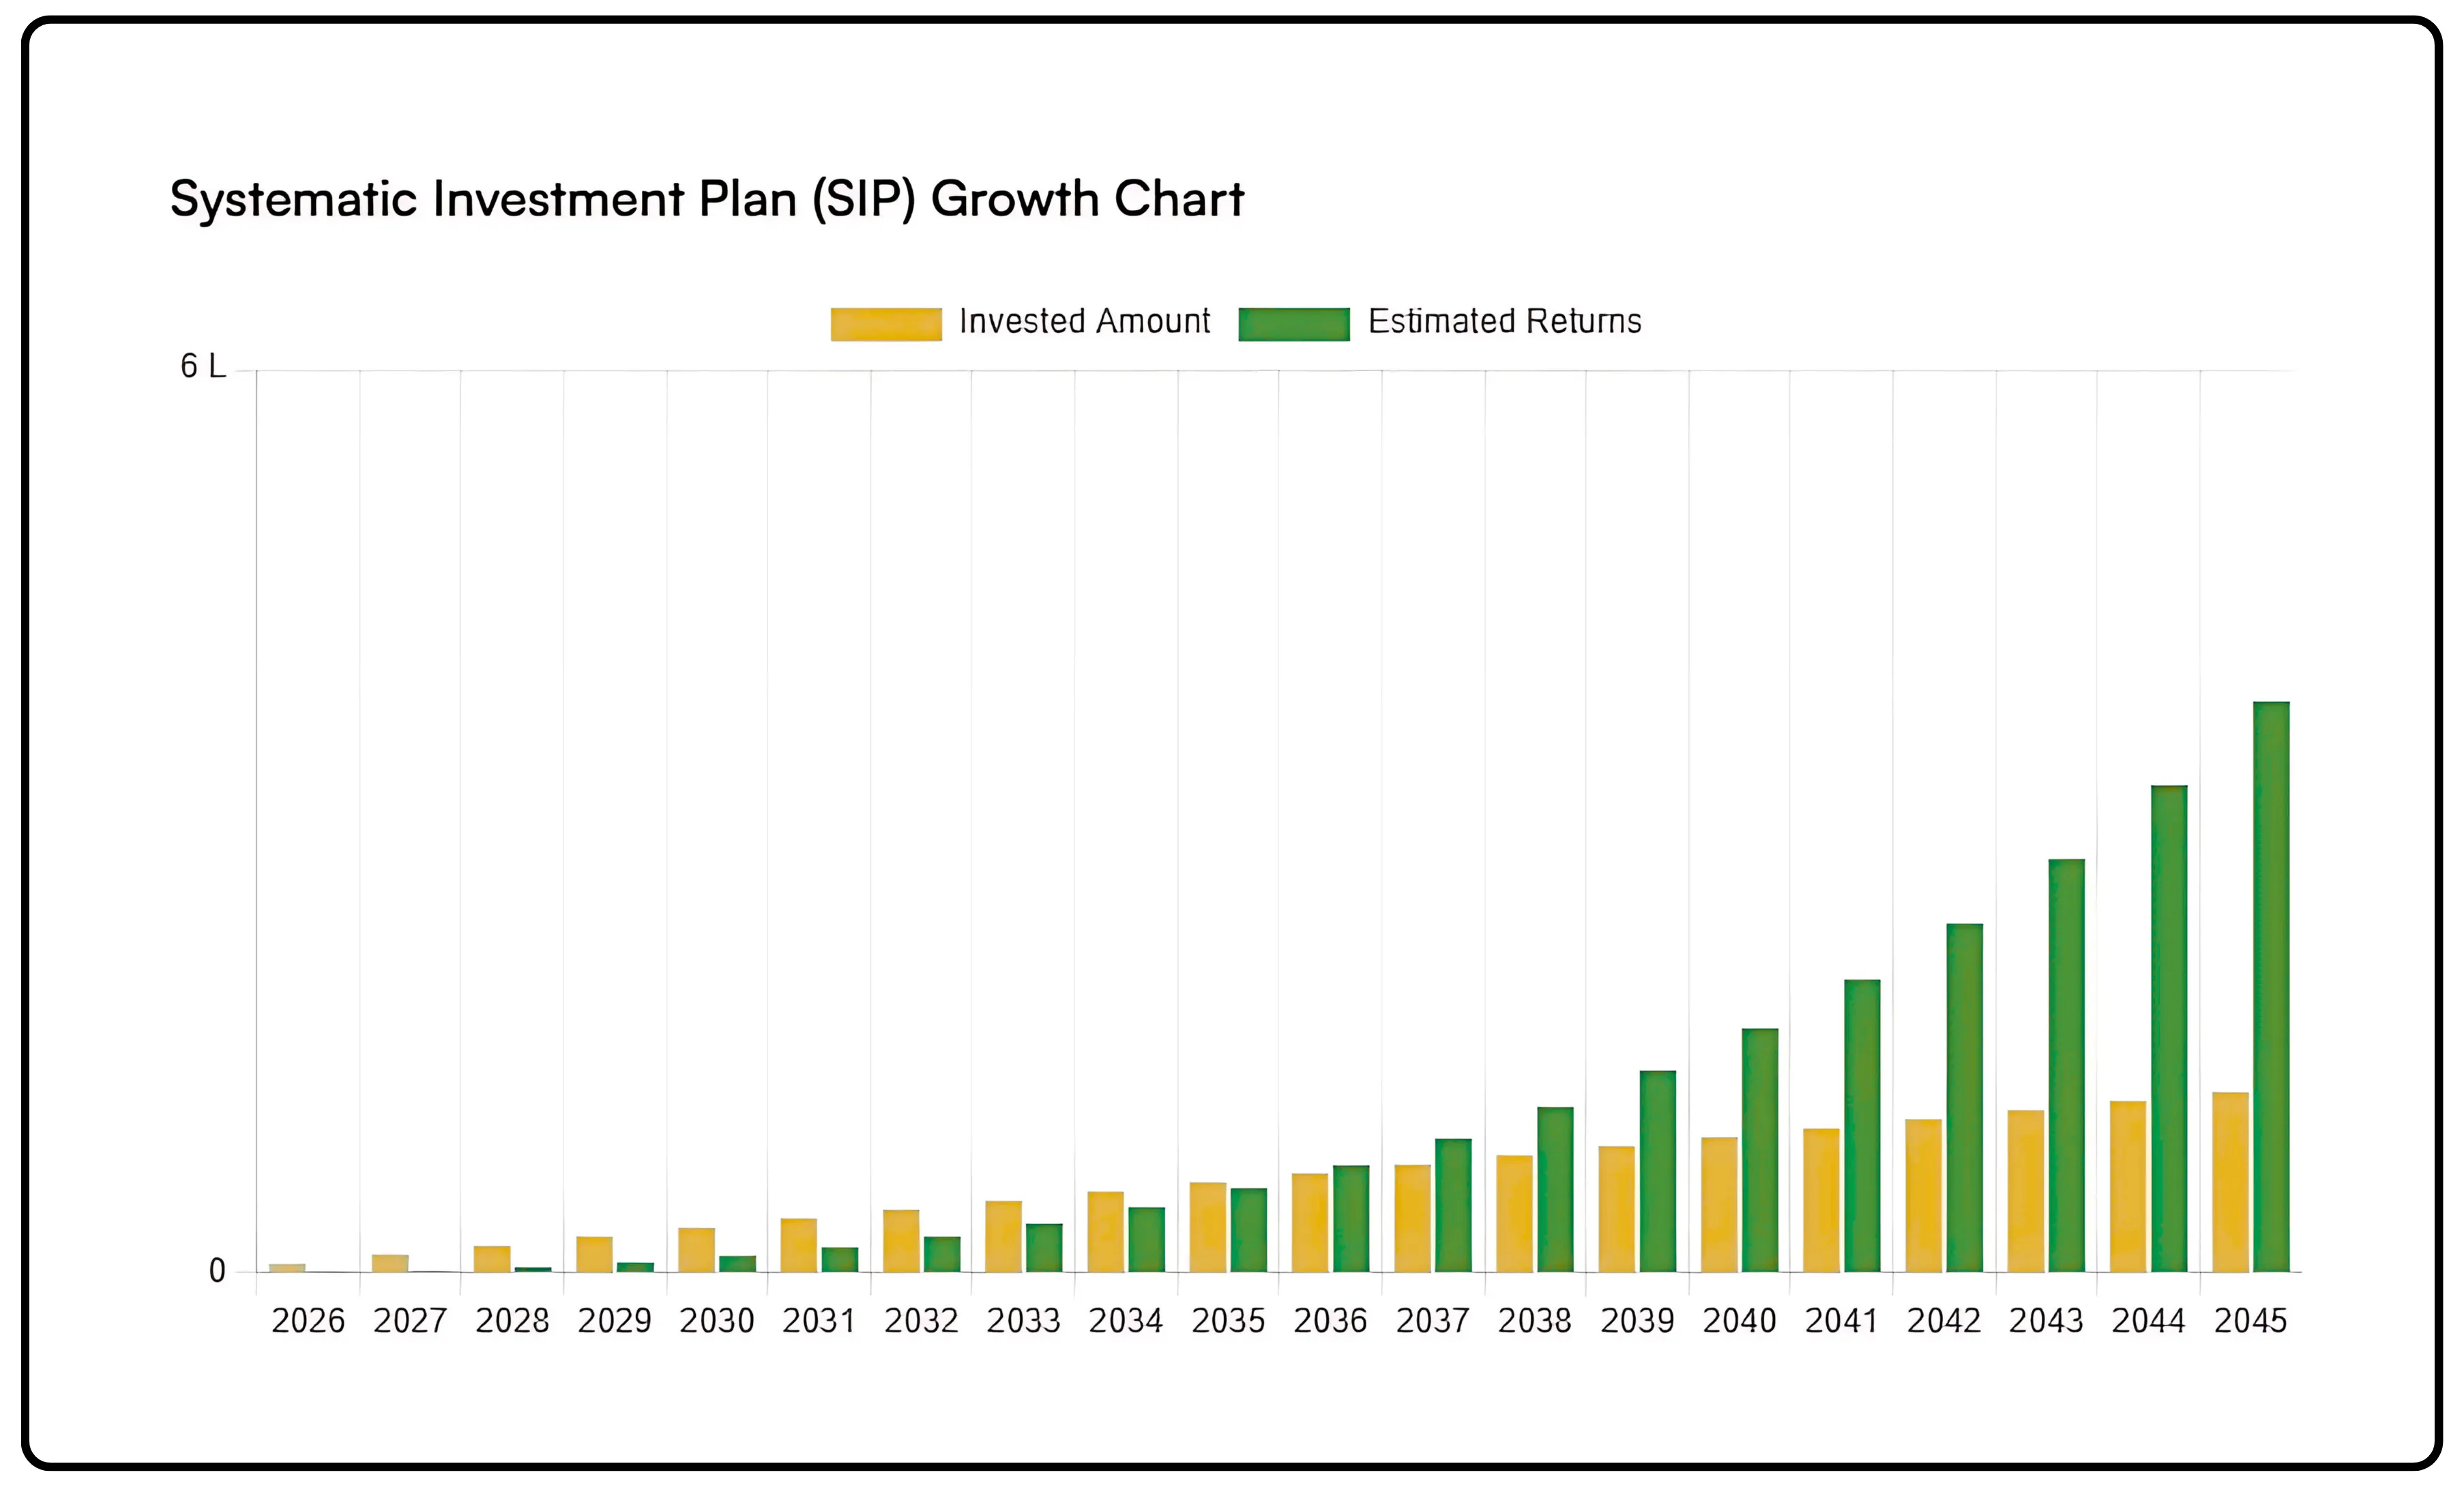
Task: Click the 2042 year label
Action: pyautogui.click(x=1944, y=1321)
